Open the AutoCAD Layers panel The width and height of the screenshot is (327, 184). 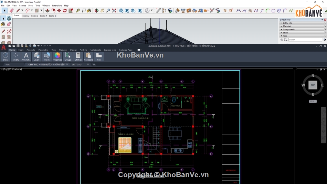click(x=36, y=57)
